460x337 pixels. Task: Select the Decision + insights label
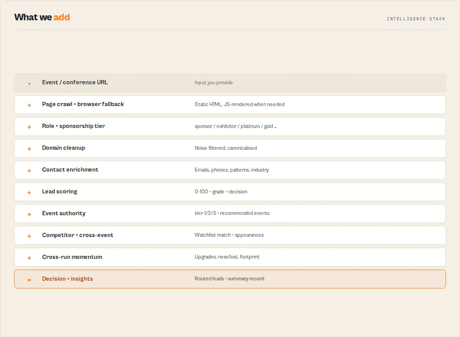[67, 279]
